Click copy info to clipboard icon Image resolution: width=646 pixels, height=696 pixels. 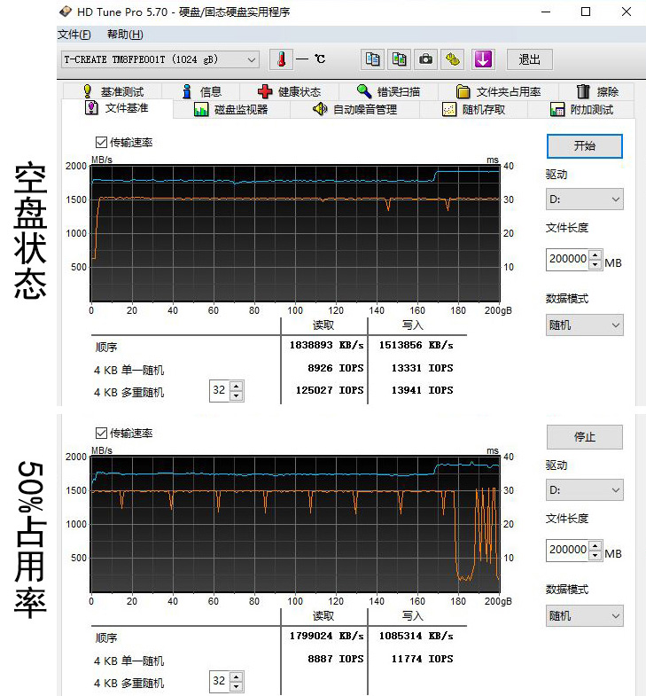point(372,59)
